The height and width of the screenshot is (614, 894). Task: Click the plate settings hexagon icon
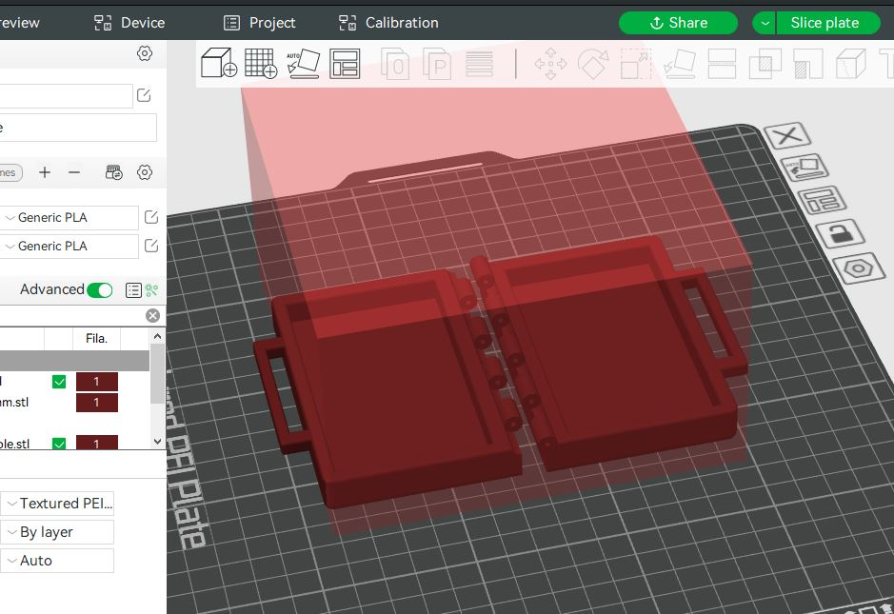858,267
